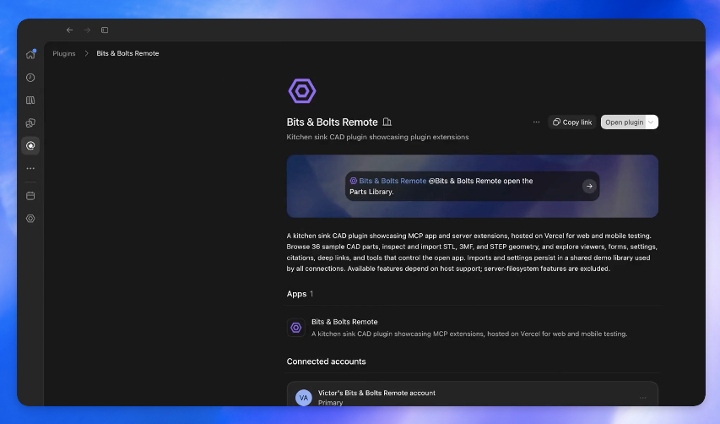Open the hexagon settings icon at sidebar bottom
This screenshot has width=720, height=424.
(x=30, y=219)
